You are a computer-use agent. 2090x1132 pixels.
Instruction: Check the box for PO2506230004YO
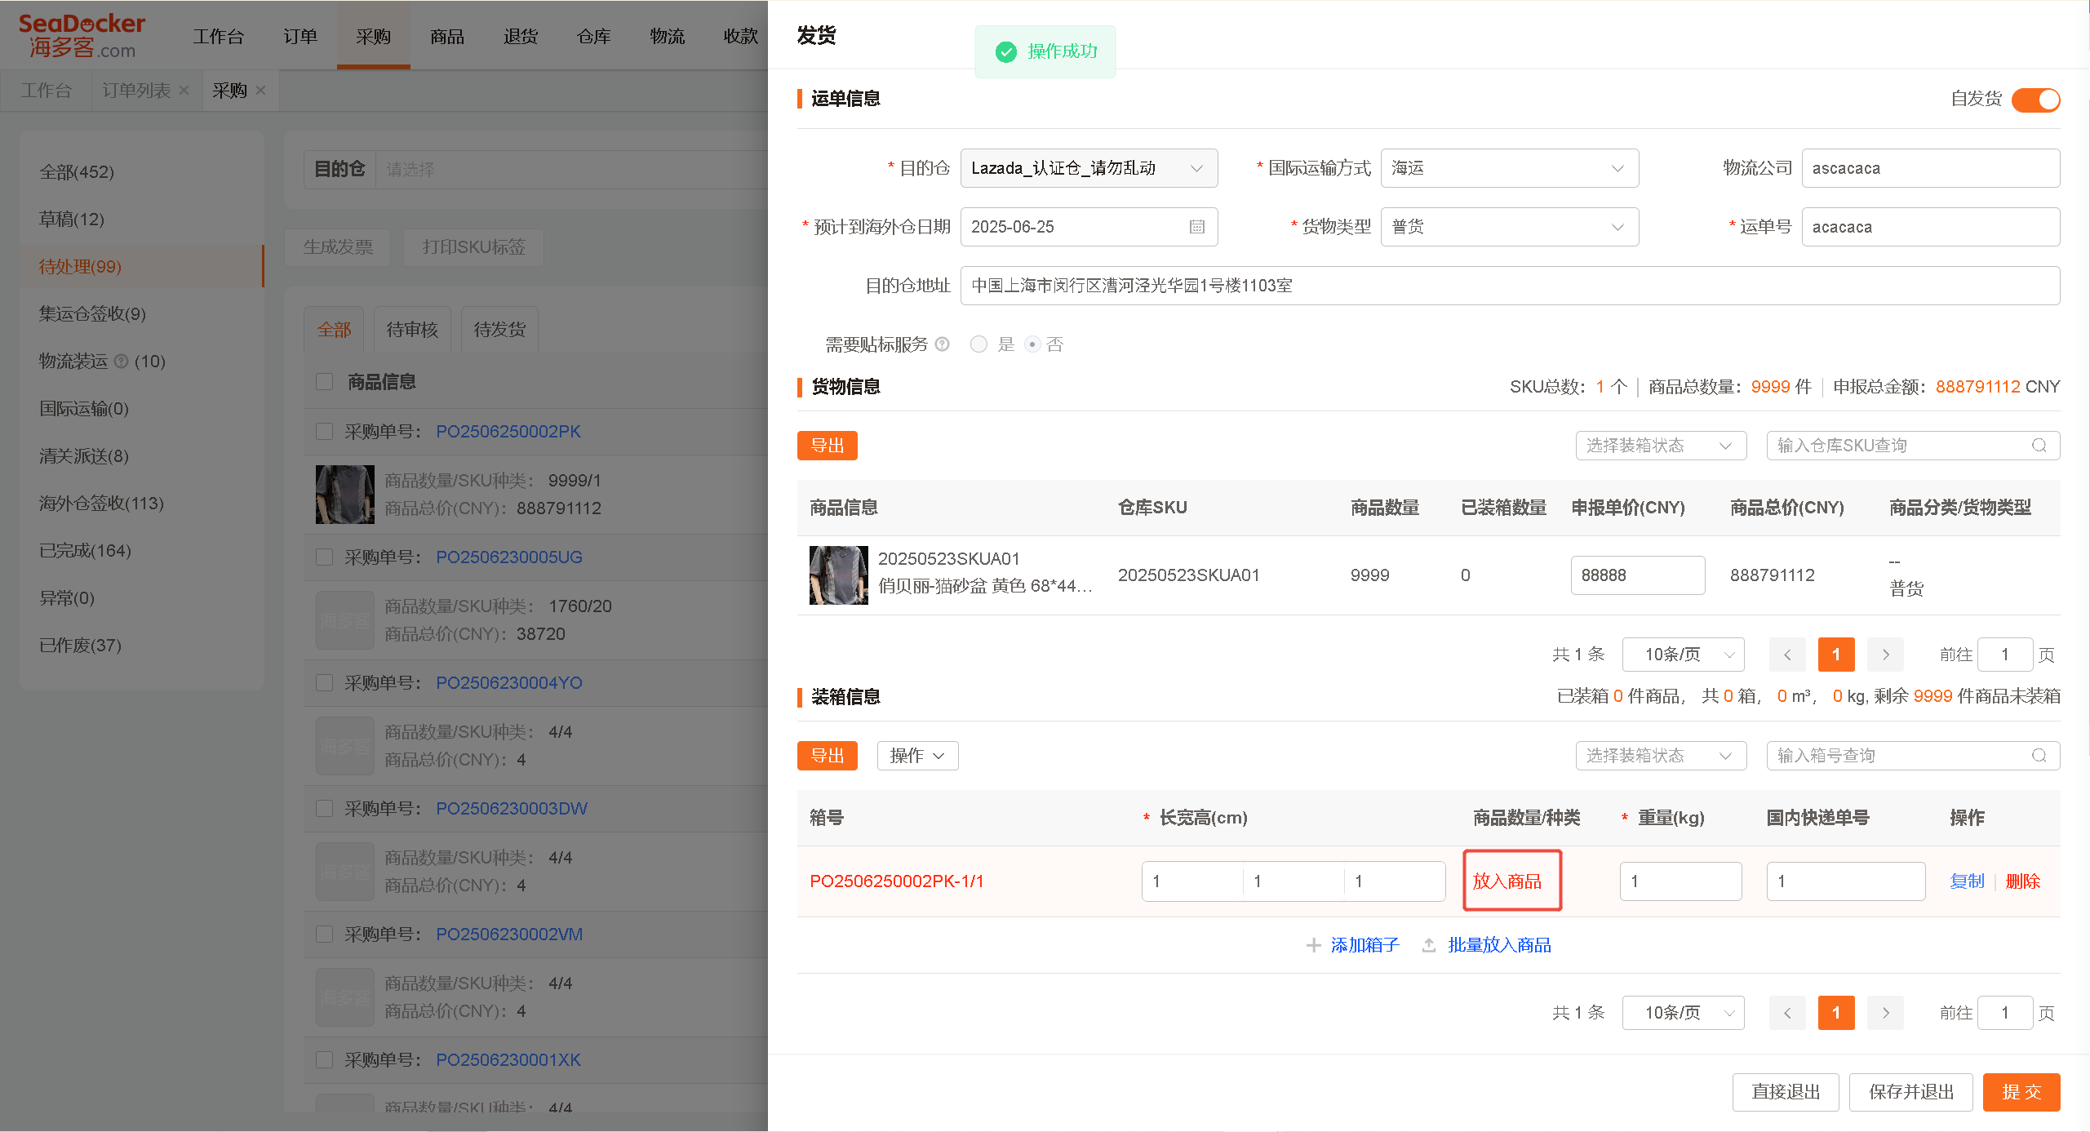point(325,682)
